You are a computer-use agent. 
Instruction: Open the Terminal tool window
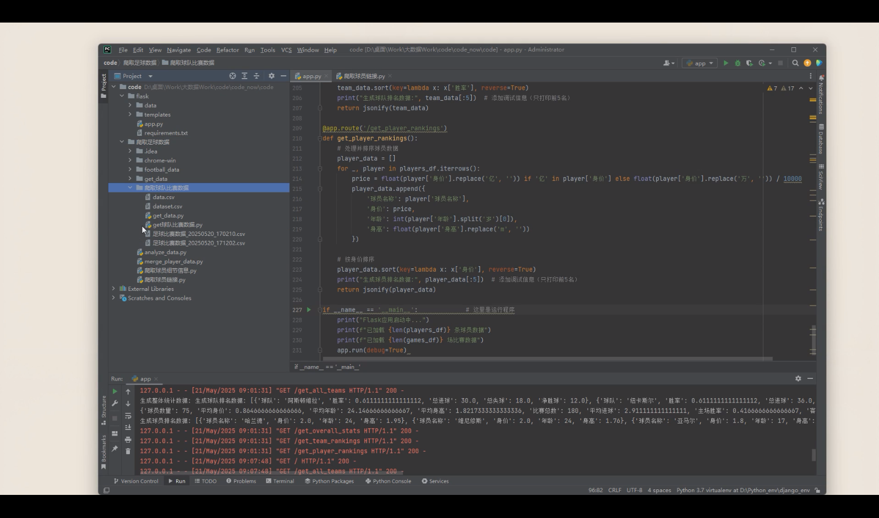pos(280,481)
